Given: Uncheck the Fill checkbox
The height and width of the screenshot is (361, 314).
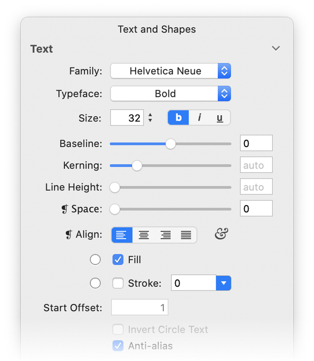Looking at the screenshot, I should [118, 260].
